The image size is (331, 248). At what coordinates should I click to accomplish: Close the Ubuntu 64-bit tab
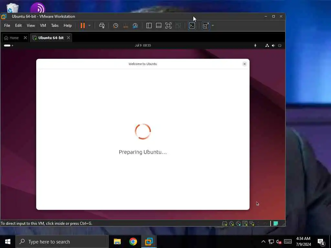click(68, 38)
